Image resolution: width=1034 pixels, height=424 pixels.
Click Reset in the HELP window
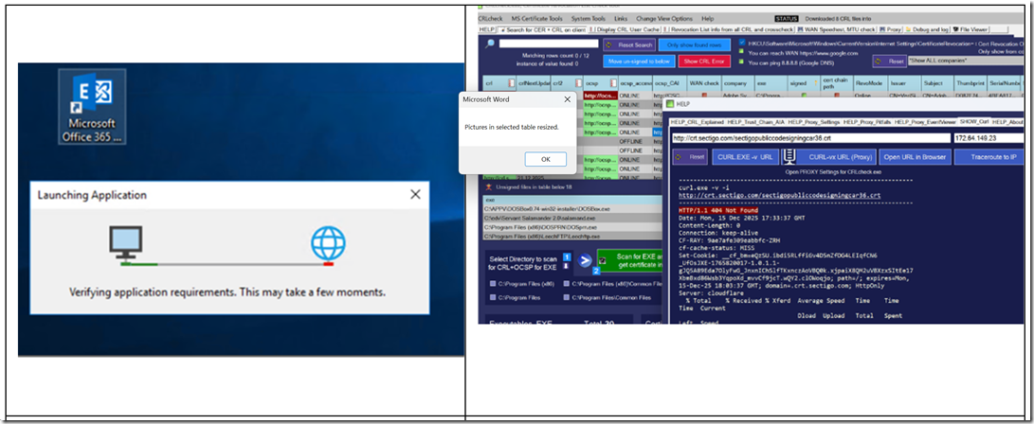pyautogui.click(x=690, y=157)
